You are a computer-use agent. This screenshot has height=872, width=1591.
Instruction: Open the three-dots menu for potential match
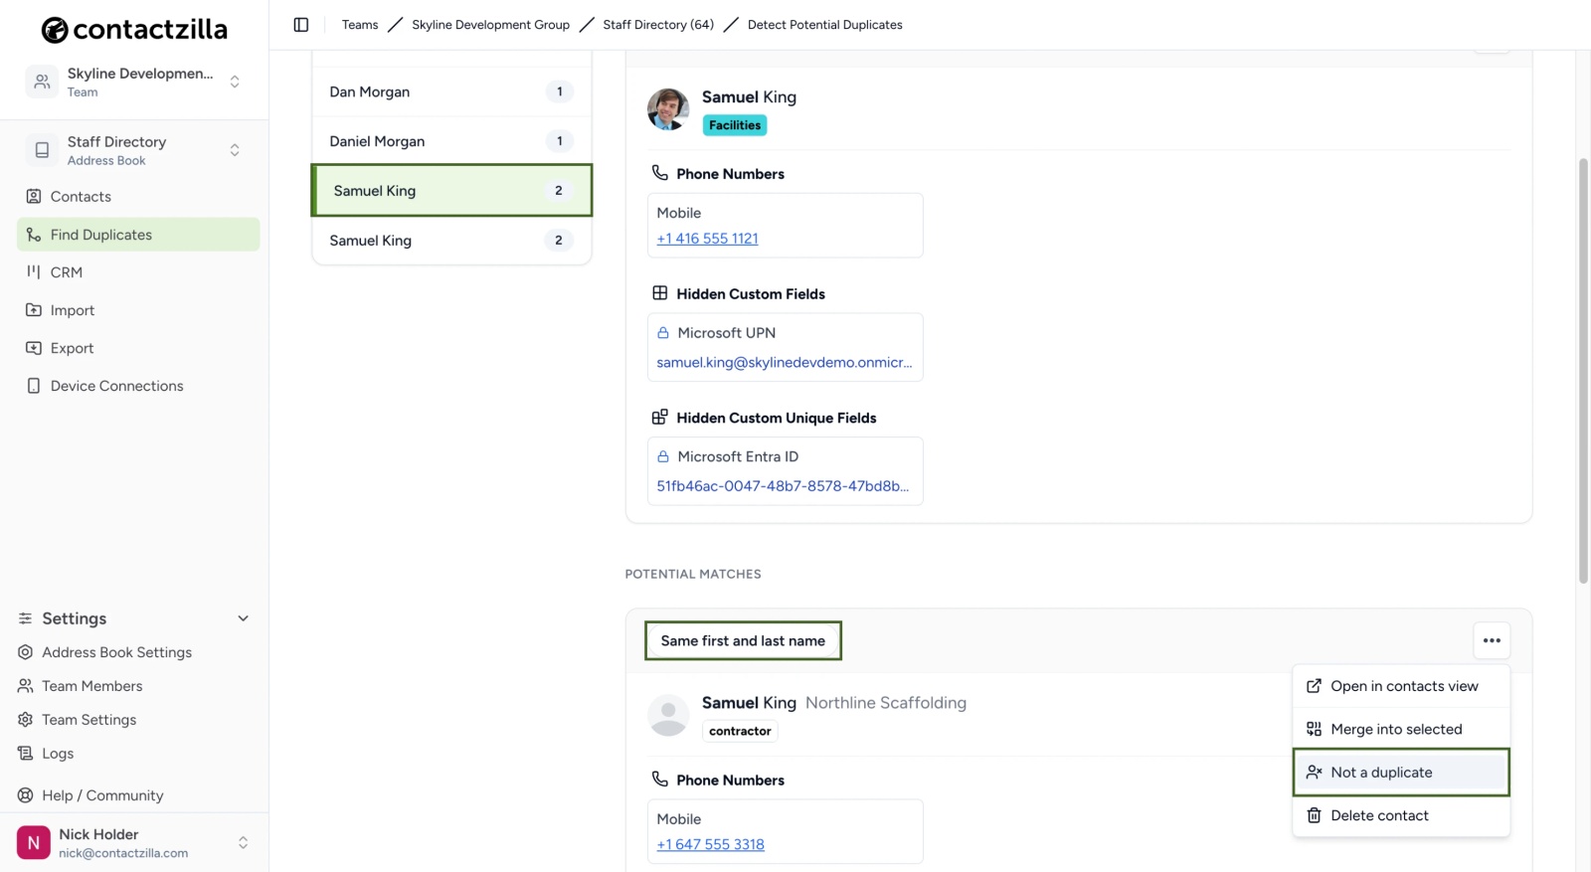click(1492, 640)
